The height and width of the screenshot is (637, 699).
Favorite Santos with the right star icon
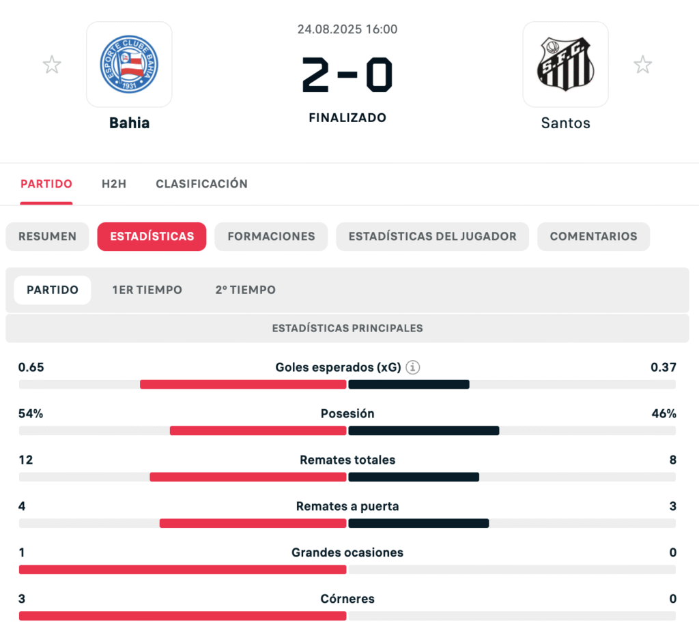pos(642,65)
